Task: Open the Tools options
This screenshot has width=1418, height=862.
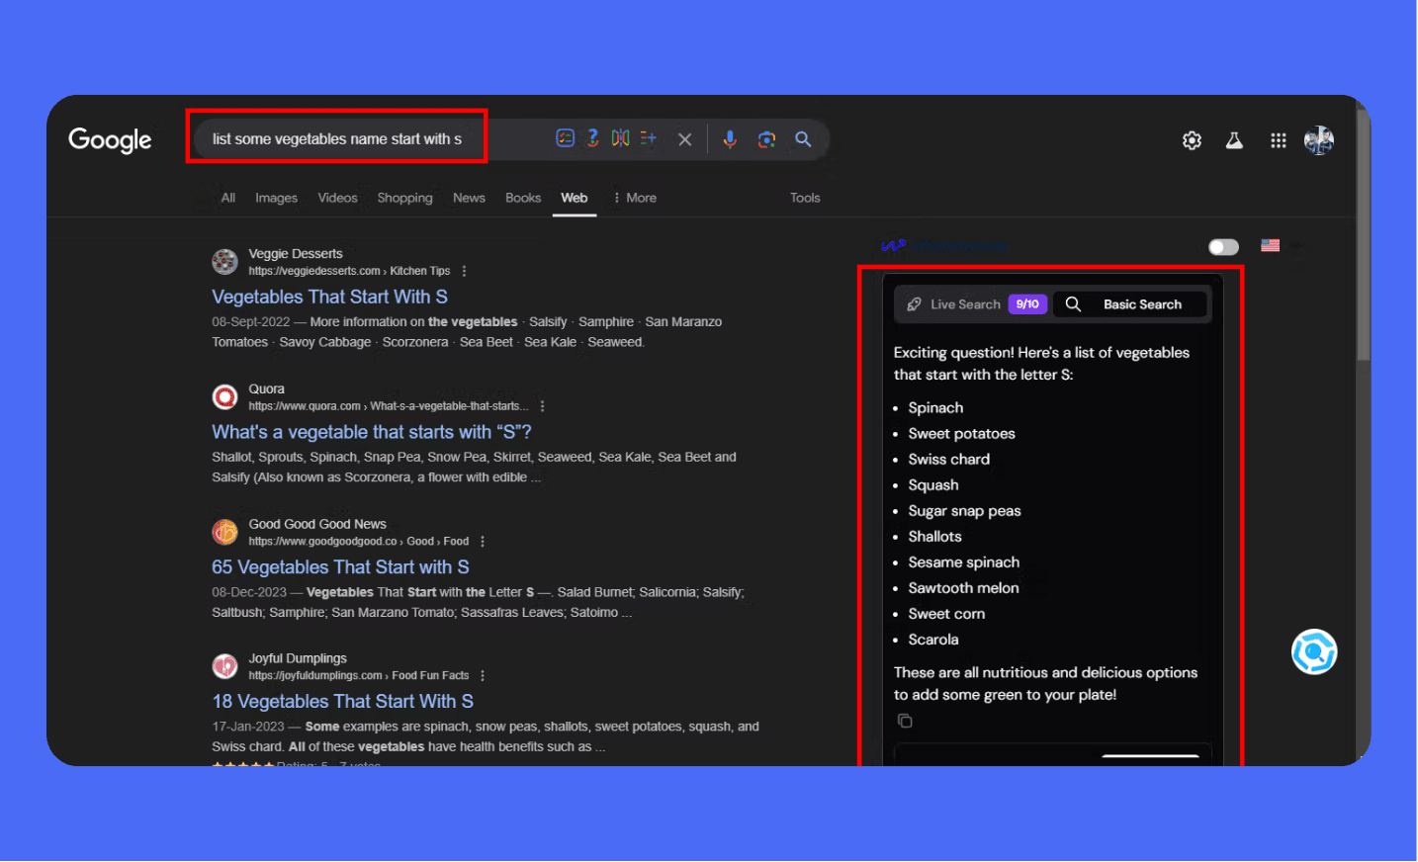Action: tap(805, 198)
